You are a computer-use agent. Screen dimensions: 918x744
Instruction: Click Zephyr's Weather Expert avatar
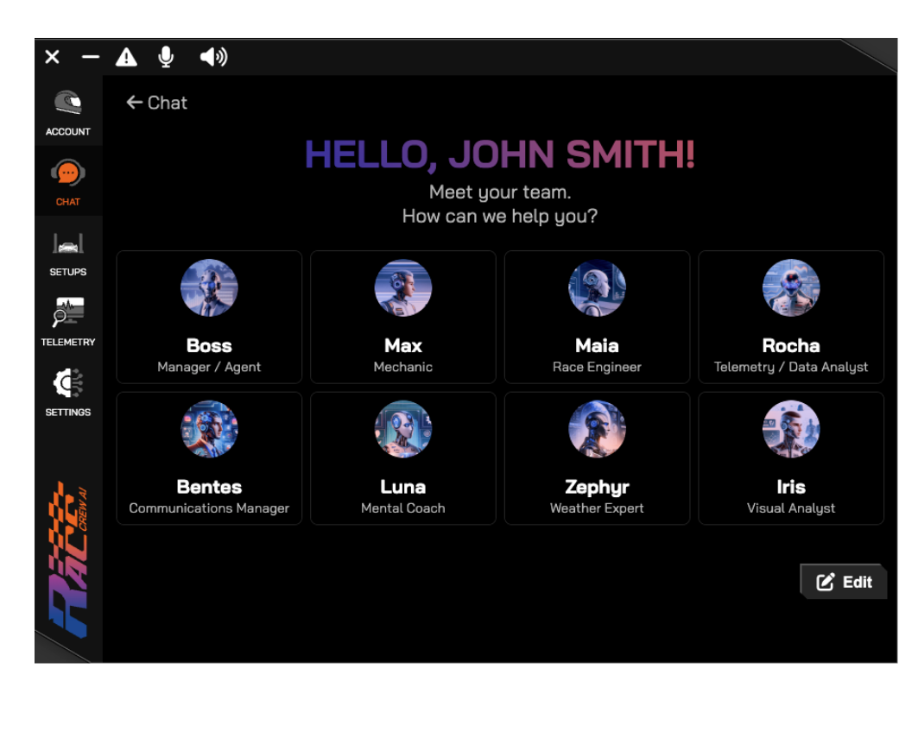(597, 429)
